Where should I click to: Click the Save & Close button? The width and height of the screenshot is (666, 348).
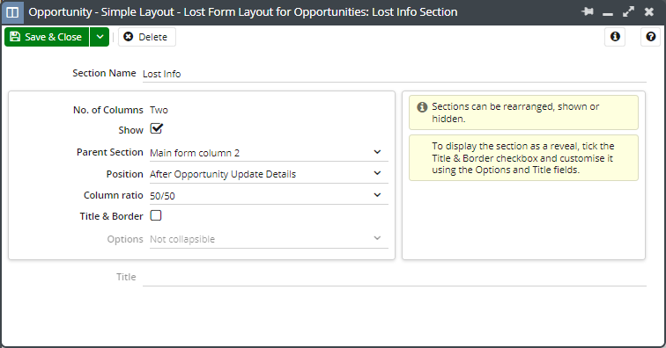tap(47, 37)
